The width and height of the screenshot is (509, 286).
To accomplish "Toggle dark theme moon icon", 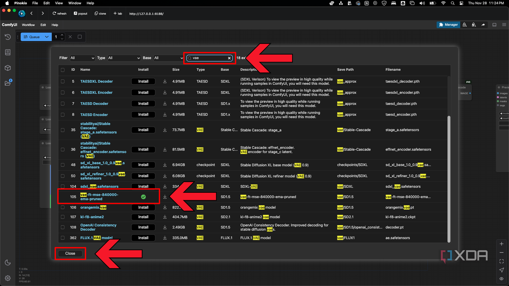I will click(8, 263).
